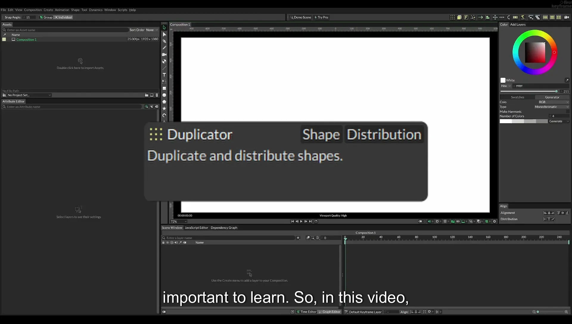572x324 pixels.
Task: Choose the Camera tool in the toolbar
Action: coord(164,54)
